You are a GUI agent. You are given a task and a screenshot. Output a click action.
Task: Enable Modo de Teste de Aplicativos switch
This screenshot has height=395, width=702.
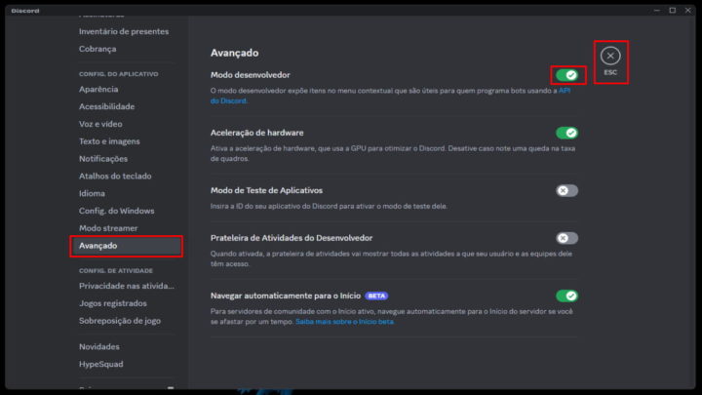coord(566,191)
